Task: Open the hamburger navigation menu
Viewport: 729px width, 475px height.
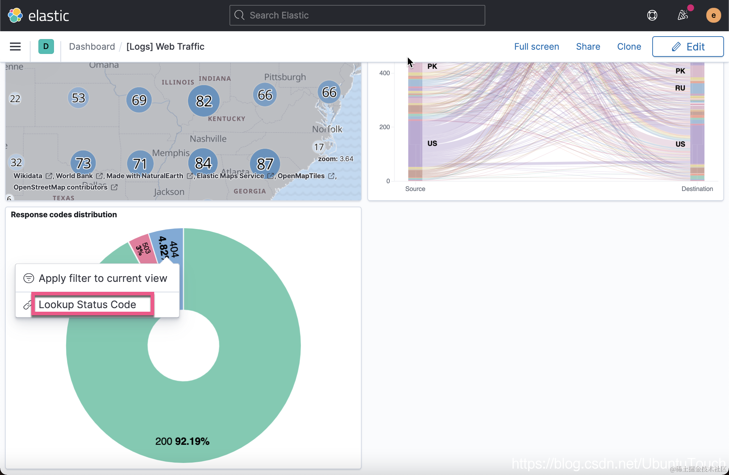Action: [15, 47]
